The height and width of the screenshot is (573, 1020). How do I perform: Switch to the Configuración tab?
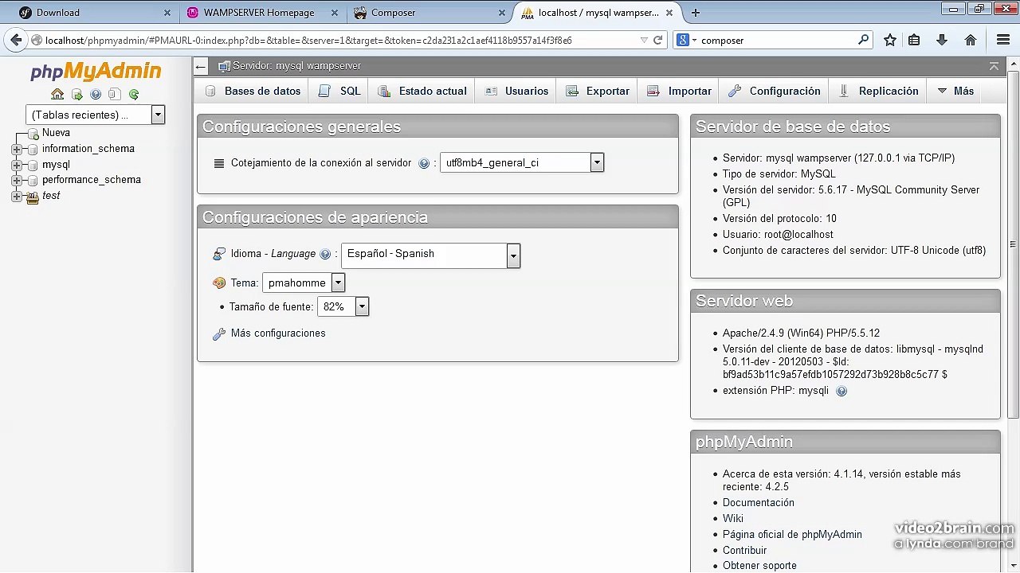click(x=775, y=91)
